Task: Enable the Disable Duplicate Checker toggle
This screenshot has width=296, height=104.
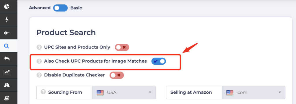Action: coord(117,75)
